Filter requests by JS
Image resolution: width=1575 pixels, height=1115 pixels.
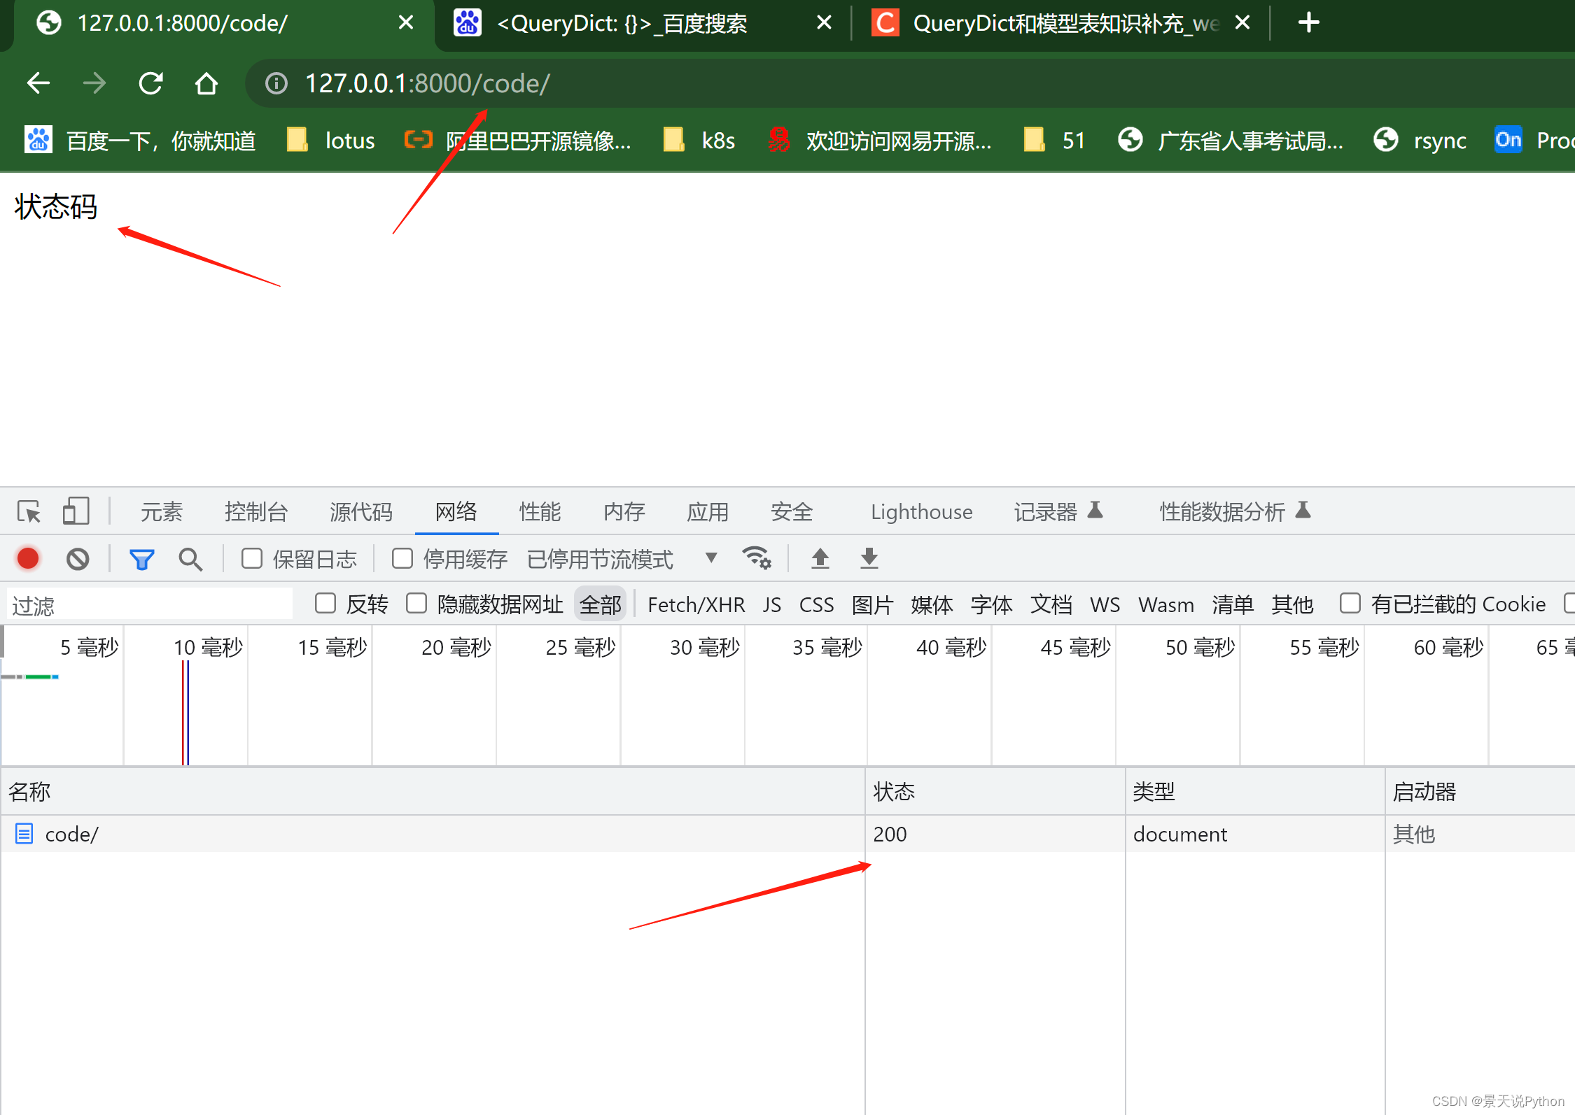pyautogui.click(x=772, y=604)
